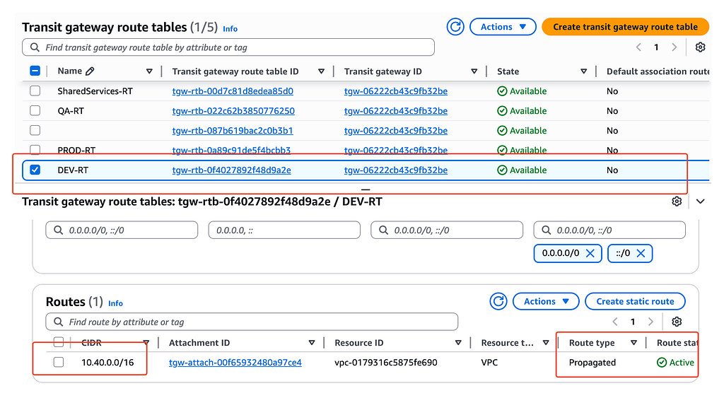Focus the find transit gateway route table search
The width and height of the screenshot is (724, 398).
228,47
